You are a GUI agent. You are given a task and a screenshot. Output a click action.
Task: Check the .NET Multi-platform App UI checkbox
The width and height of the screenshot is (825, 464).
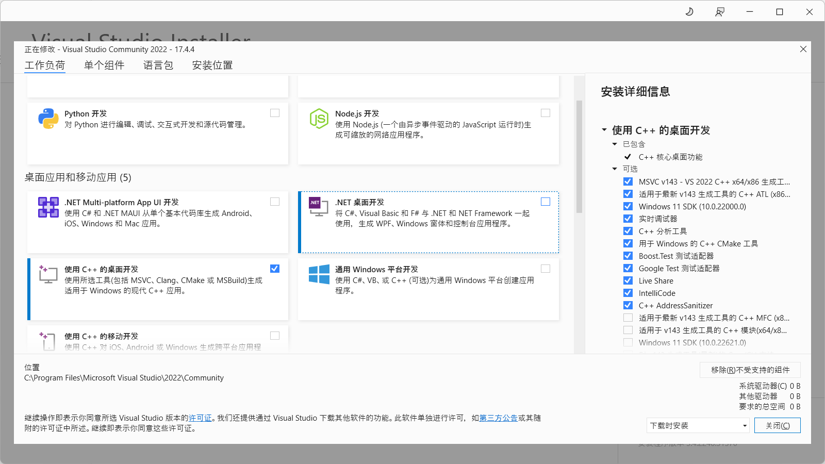275,202
